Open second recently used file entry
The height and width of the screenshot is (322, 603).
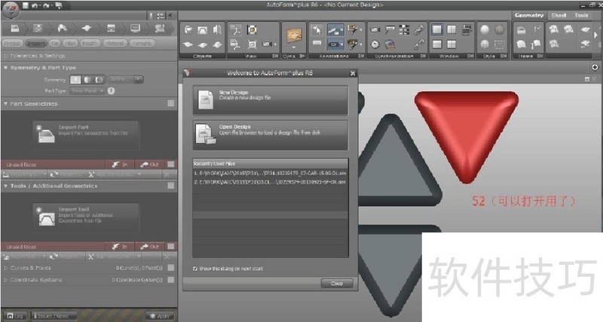pyautogui.click(x=270, y=182)
